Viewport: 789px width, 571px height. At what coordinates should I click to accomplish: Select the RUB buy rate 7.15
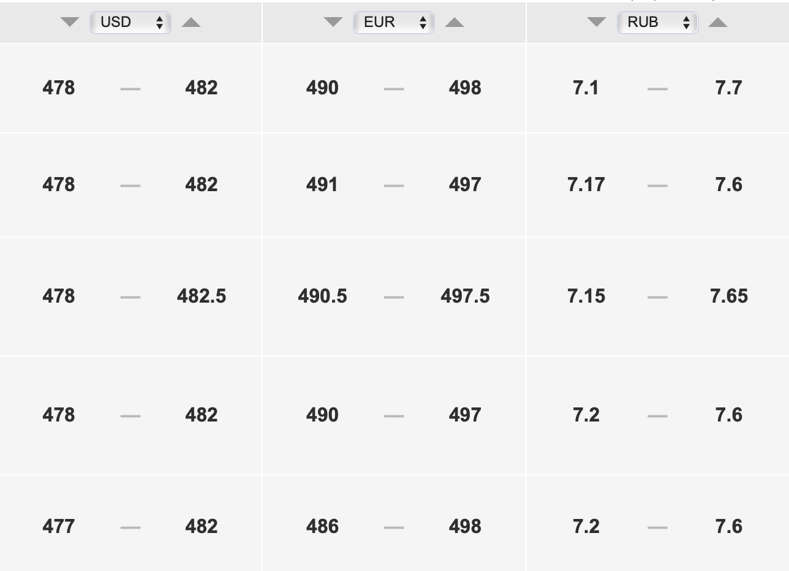(586, 296)
